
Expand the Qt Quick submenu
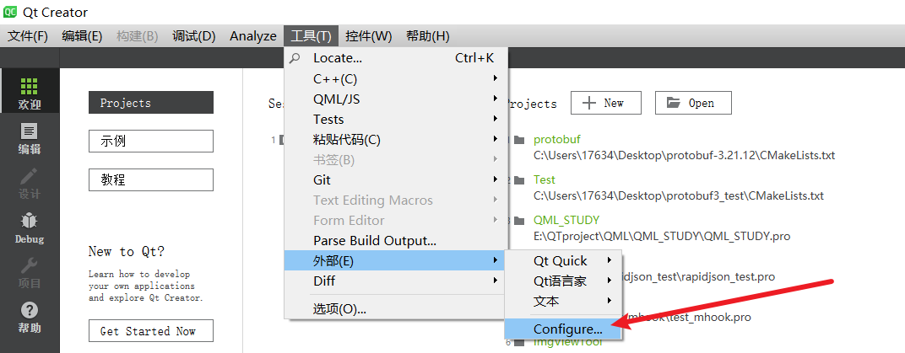pyautogui.click(x=563, y=261)
